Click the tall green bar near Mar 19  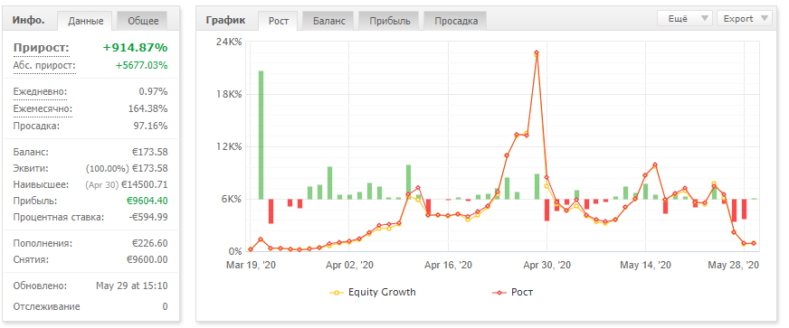tap(261, 136)
